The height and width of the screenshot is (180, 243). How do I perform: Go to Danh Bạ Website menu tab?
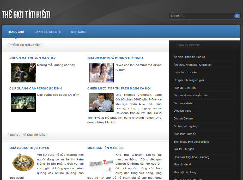[x=48, y=32]
